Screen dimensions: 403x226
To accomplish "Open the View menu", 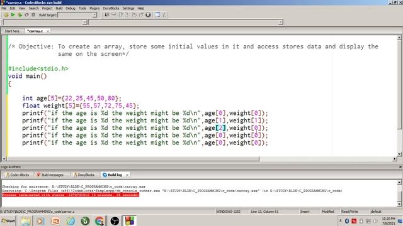I will (22, 8).
